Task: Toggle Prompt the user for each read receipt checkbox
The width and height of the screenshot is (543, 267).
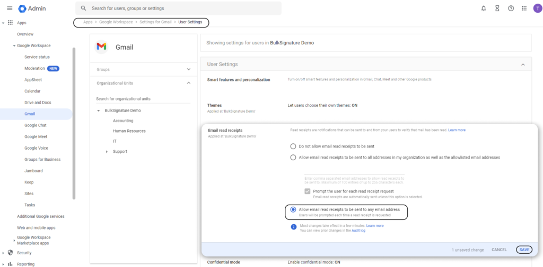Action: tap(307, 191)
